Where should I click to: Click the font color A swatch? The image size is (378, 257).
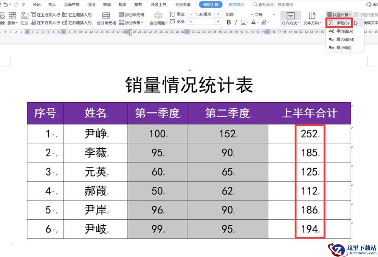[x=253, y=23]
